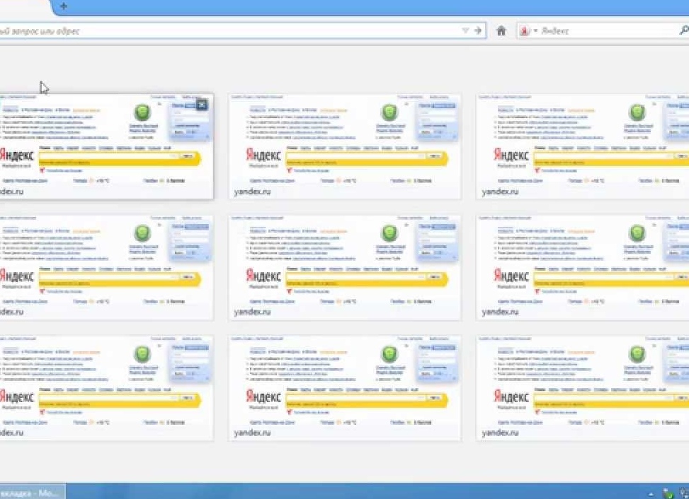Open the highlighted yandex.ru tile in the top-left
Viewport: 689px width, 499px height.
click(x=106, y=146)
